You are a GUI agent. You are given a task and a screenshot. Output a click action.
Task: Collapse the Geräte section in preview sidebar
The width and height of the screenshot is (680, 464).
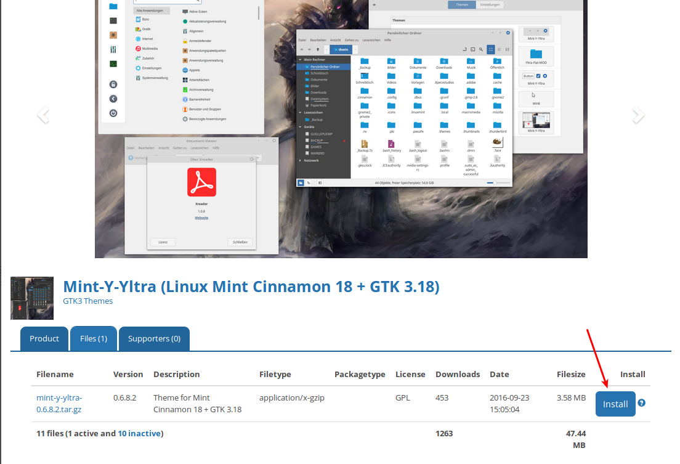300,127
